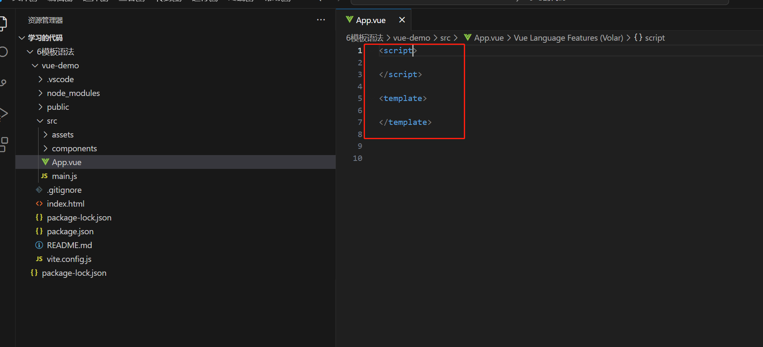Open the Search view in activity bar
This screenshot has height=347, width=763.
3,52
